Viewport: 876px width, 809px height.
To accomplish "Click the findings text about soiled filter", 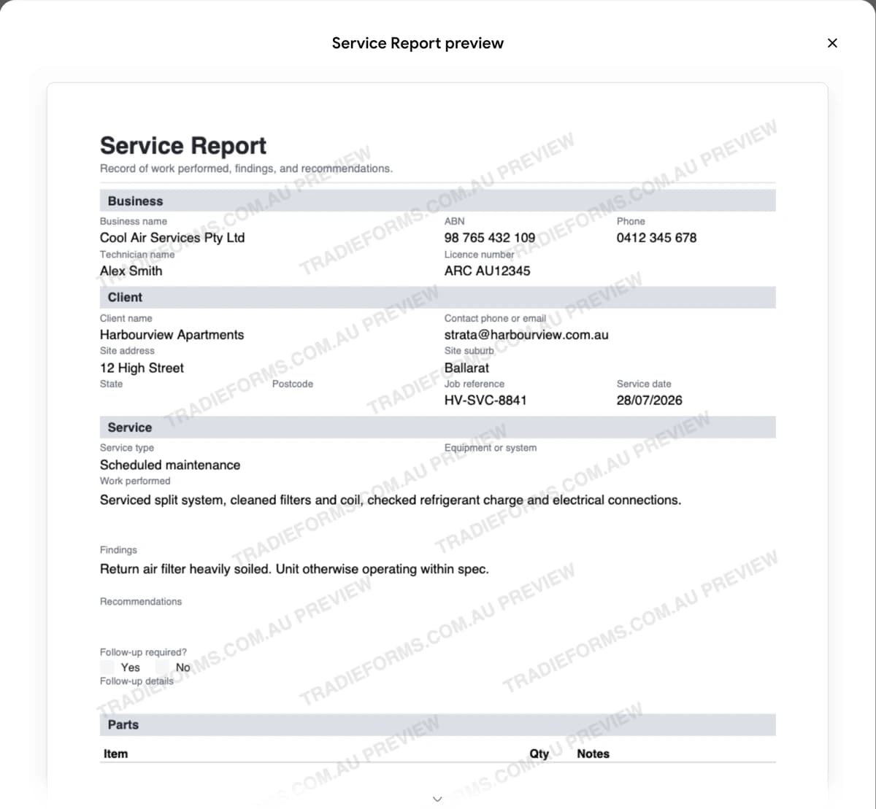I will click(294, 569).
